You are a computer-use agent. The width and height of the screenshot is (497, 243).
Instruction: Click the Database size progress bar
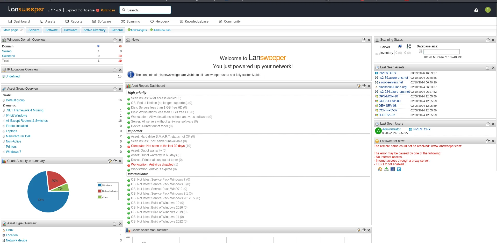pyautogui.click(x=441, y=52)
